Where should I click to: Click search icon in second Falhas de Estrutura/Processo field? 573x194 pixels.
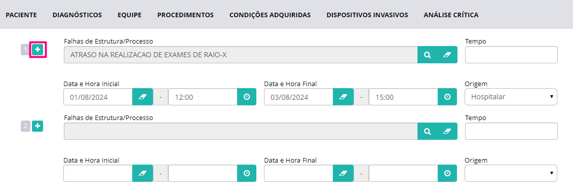pyautogui.click(x=427, y=131)
